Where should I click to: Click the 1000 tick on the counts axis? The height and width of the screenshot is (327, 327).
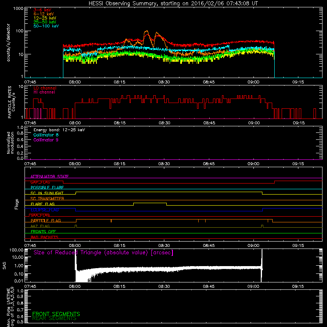click(18, 9)
